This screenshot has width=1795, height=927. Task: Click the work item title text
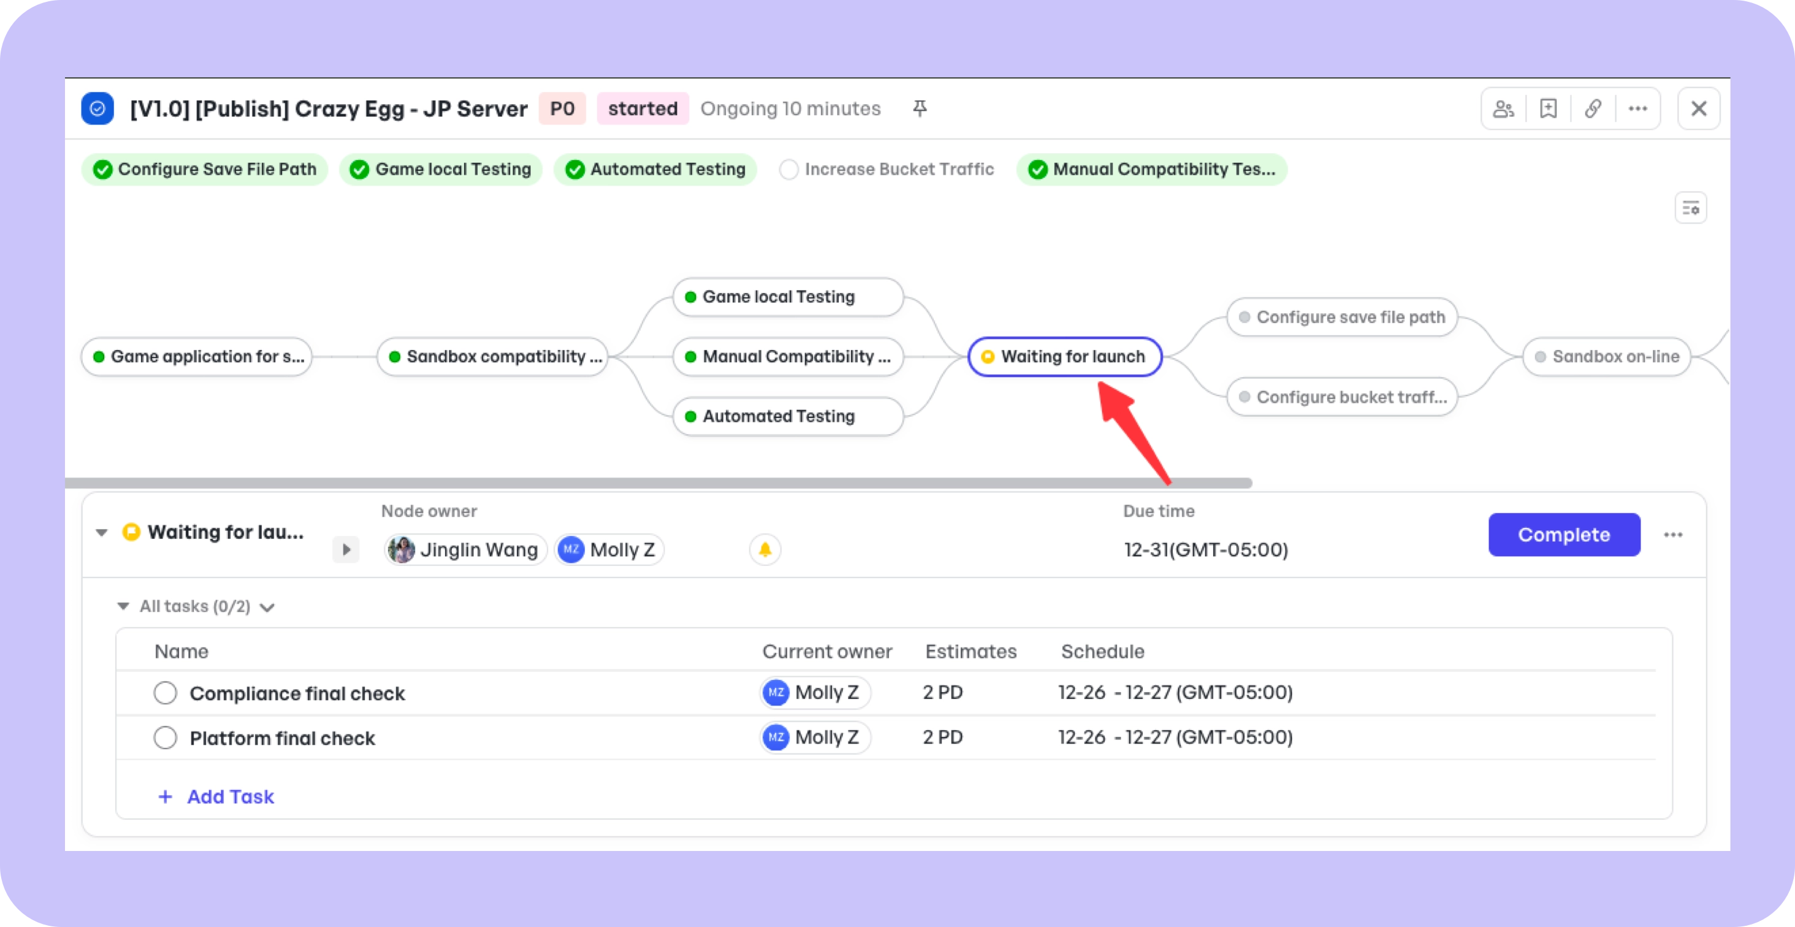(329, 109)
